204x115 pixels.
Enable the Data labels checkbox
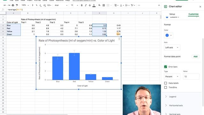tap(165, 83)
